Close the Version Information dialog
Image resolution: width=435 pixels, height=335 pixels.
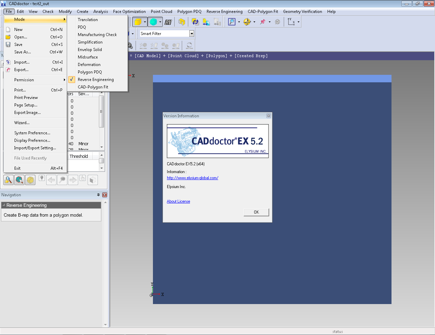268,116
